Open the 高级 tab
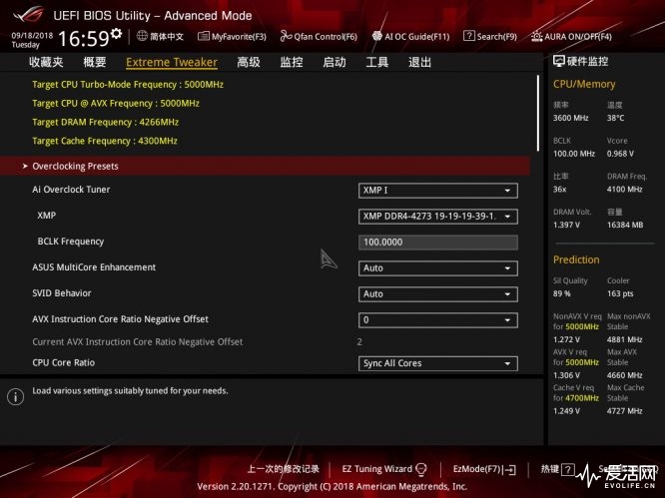Image resolution: width=665 pixels, height=498 pixels. [249, 62]
